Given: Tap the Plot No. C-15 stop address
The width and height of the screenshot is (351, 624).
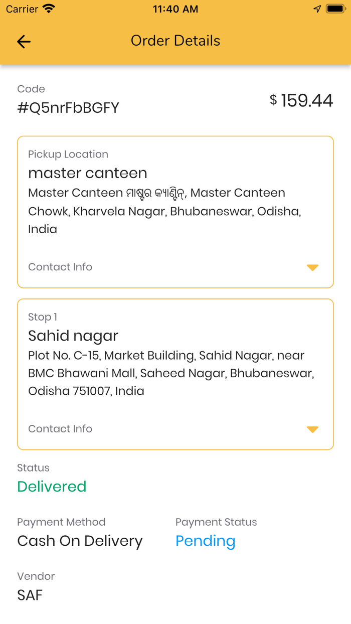Looking at the screenshot, I should (x=171, y=373).
